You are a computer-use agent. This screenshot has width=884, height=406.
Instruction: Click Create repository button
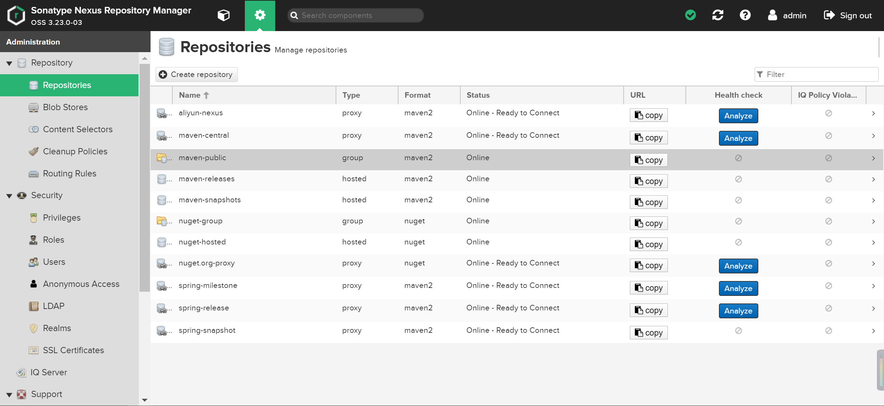(x=196, y=75)
